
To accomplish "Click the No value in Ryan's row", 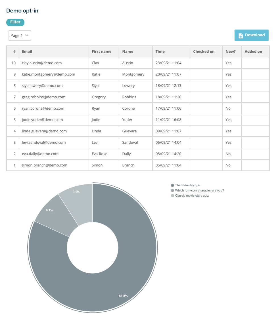I will click(228, 109).
